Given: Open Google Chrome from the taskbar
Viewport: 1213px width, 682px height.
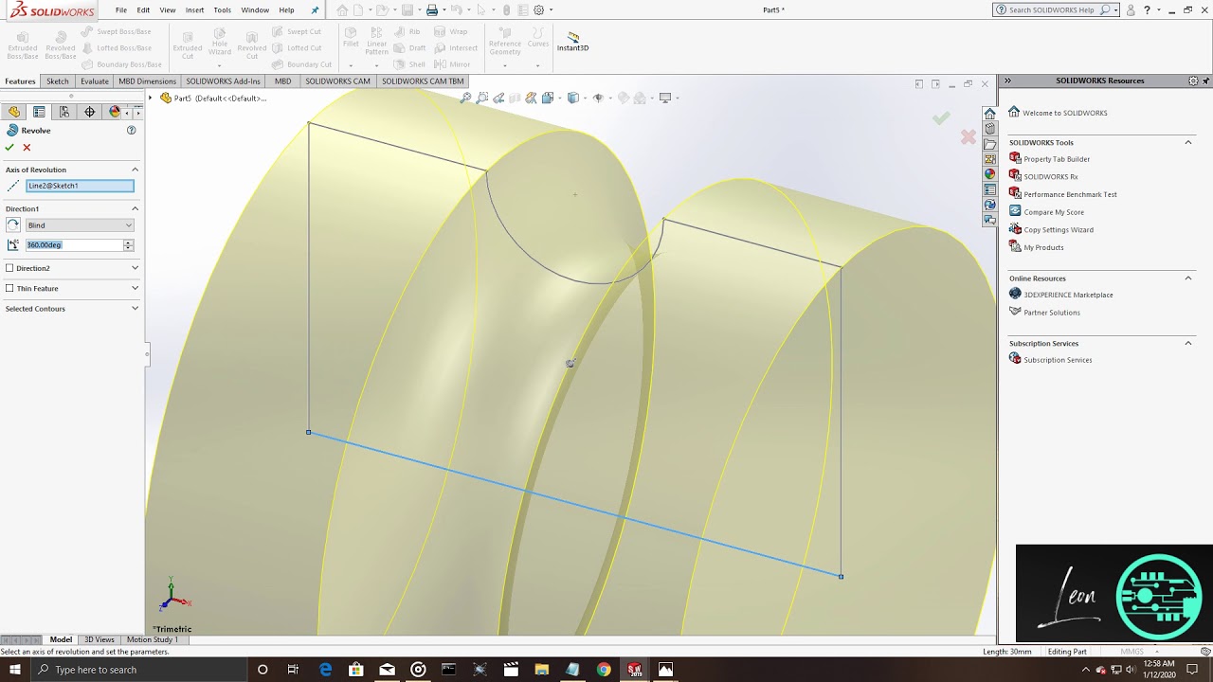Looking at the screenshot, I should pos(604,670).
